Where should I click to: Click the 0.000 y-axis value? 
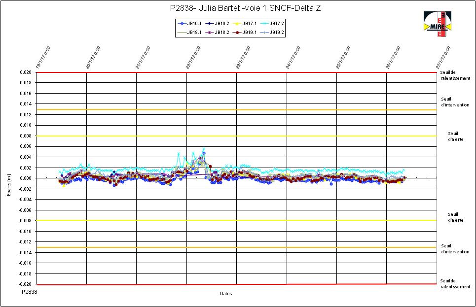tap(26, 178)
